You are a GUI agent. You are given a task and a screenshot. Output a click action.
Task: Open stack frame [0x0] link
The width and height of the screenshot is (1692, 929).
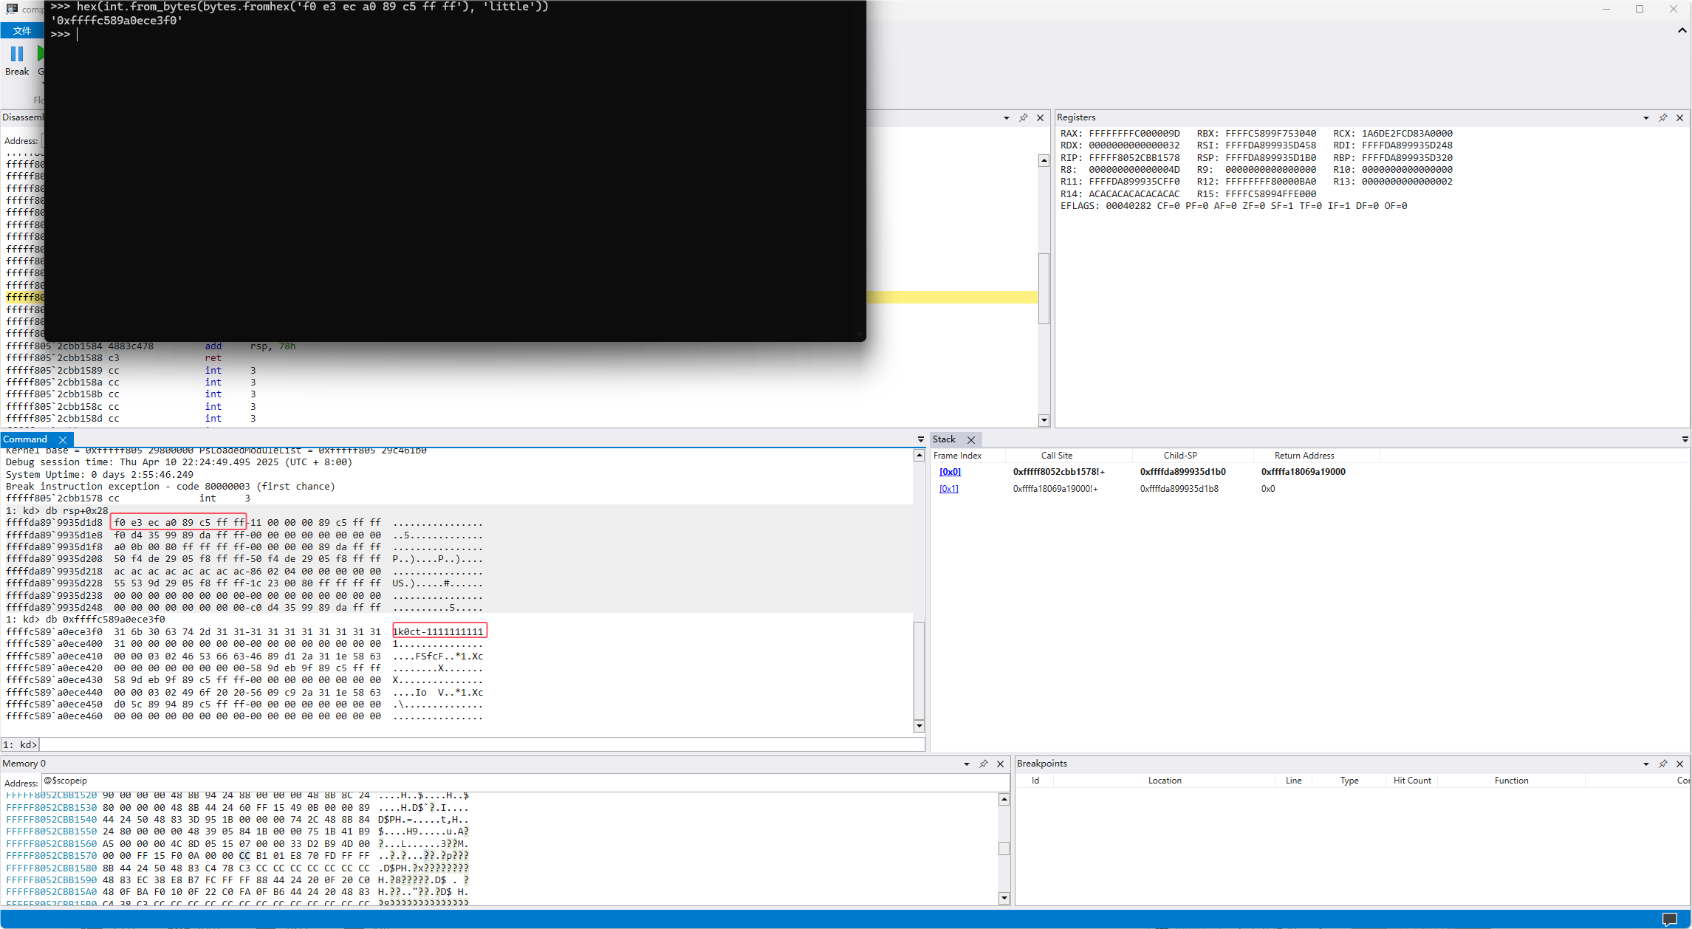[950, 472]
